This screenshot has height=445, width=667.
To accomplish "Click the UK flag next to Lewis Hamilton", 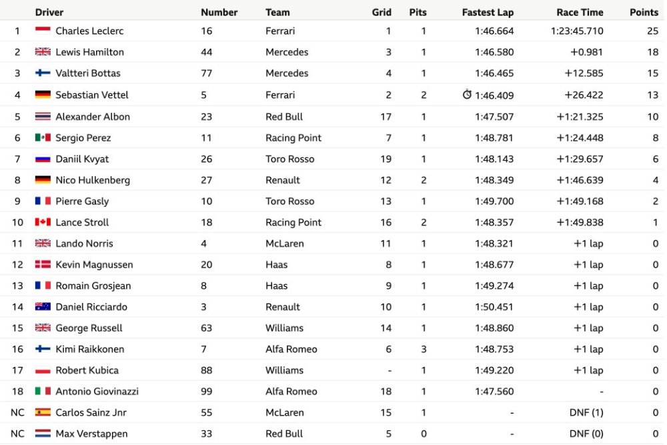I will tap(43, 52).
